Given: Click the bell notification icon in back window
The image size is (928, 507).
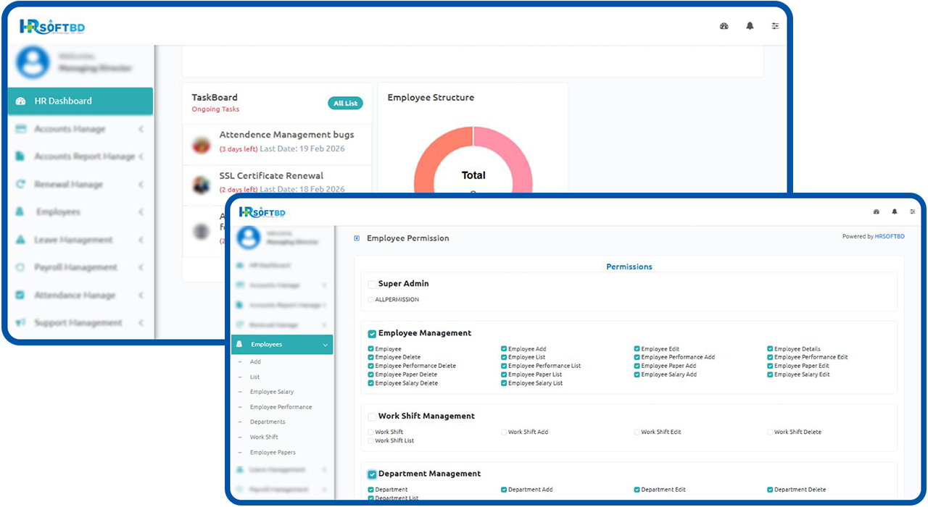Looking at the screenshot, I should tap(750, 26).
